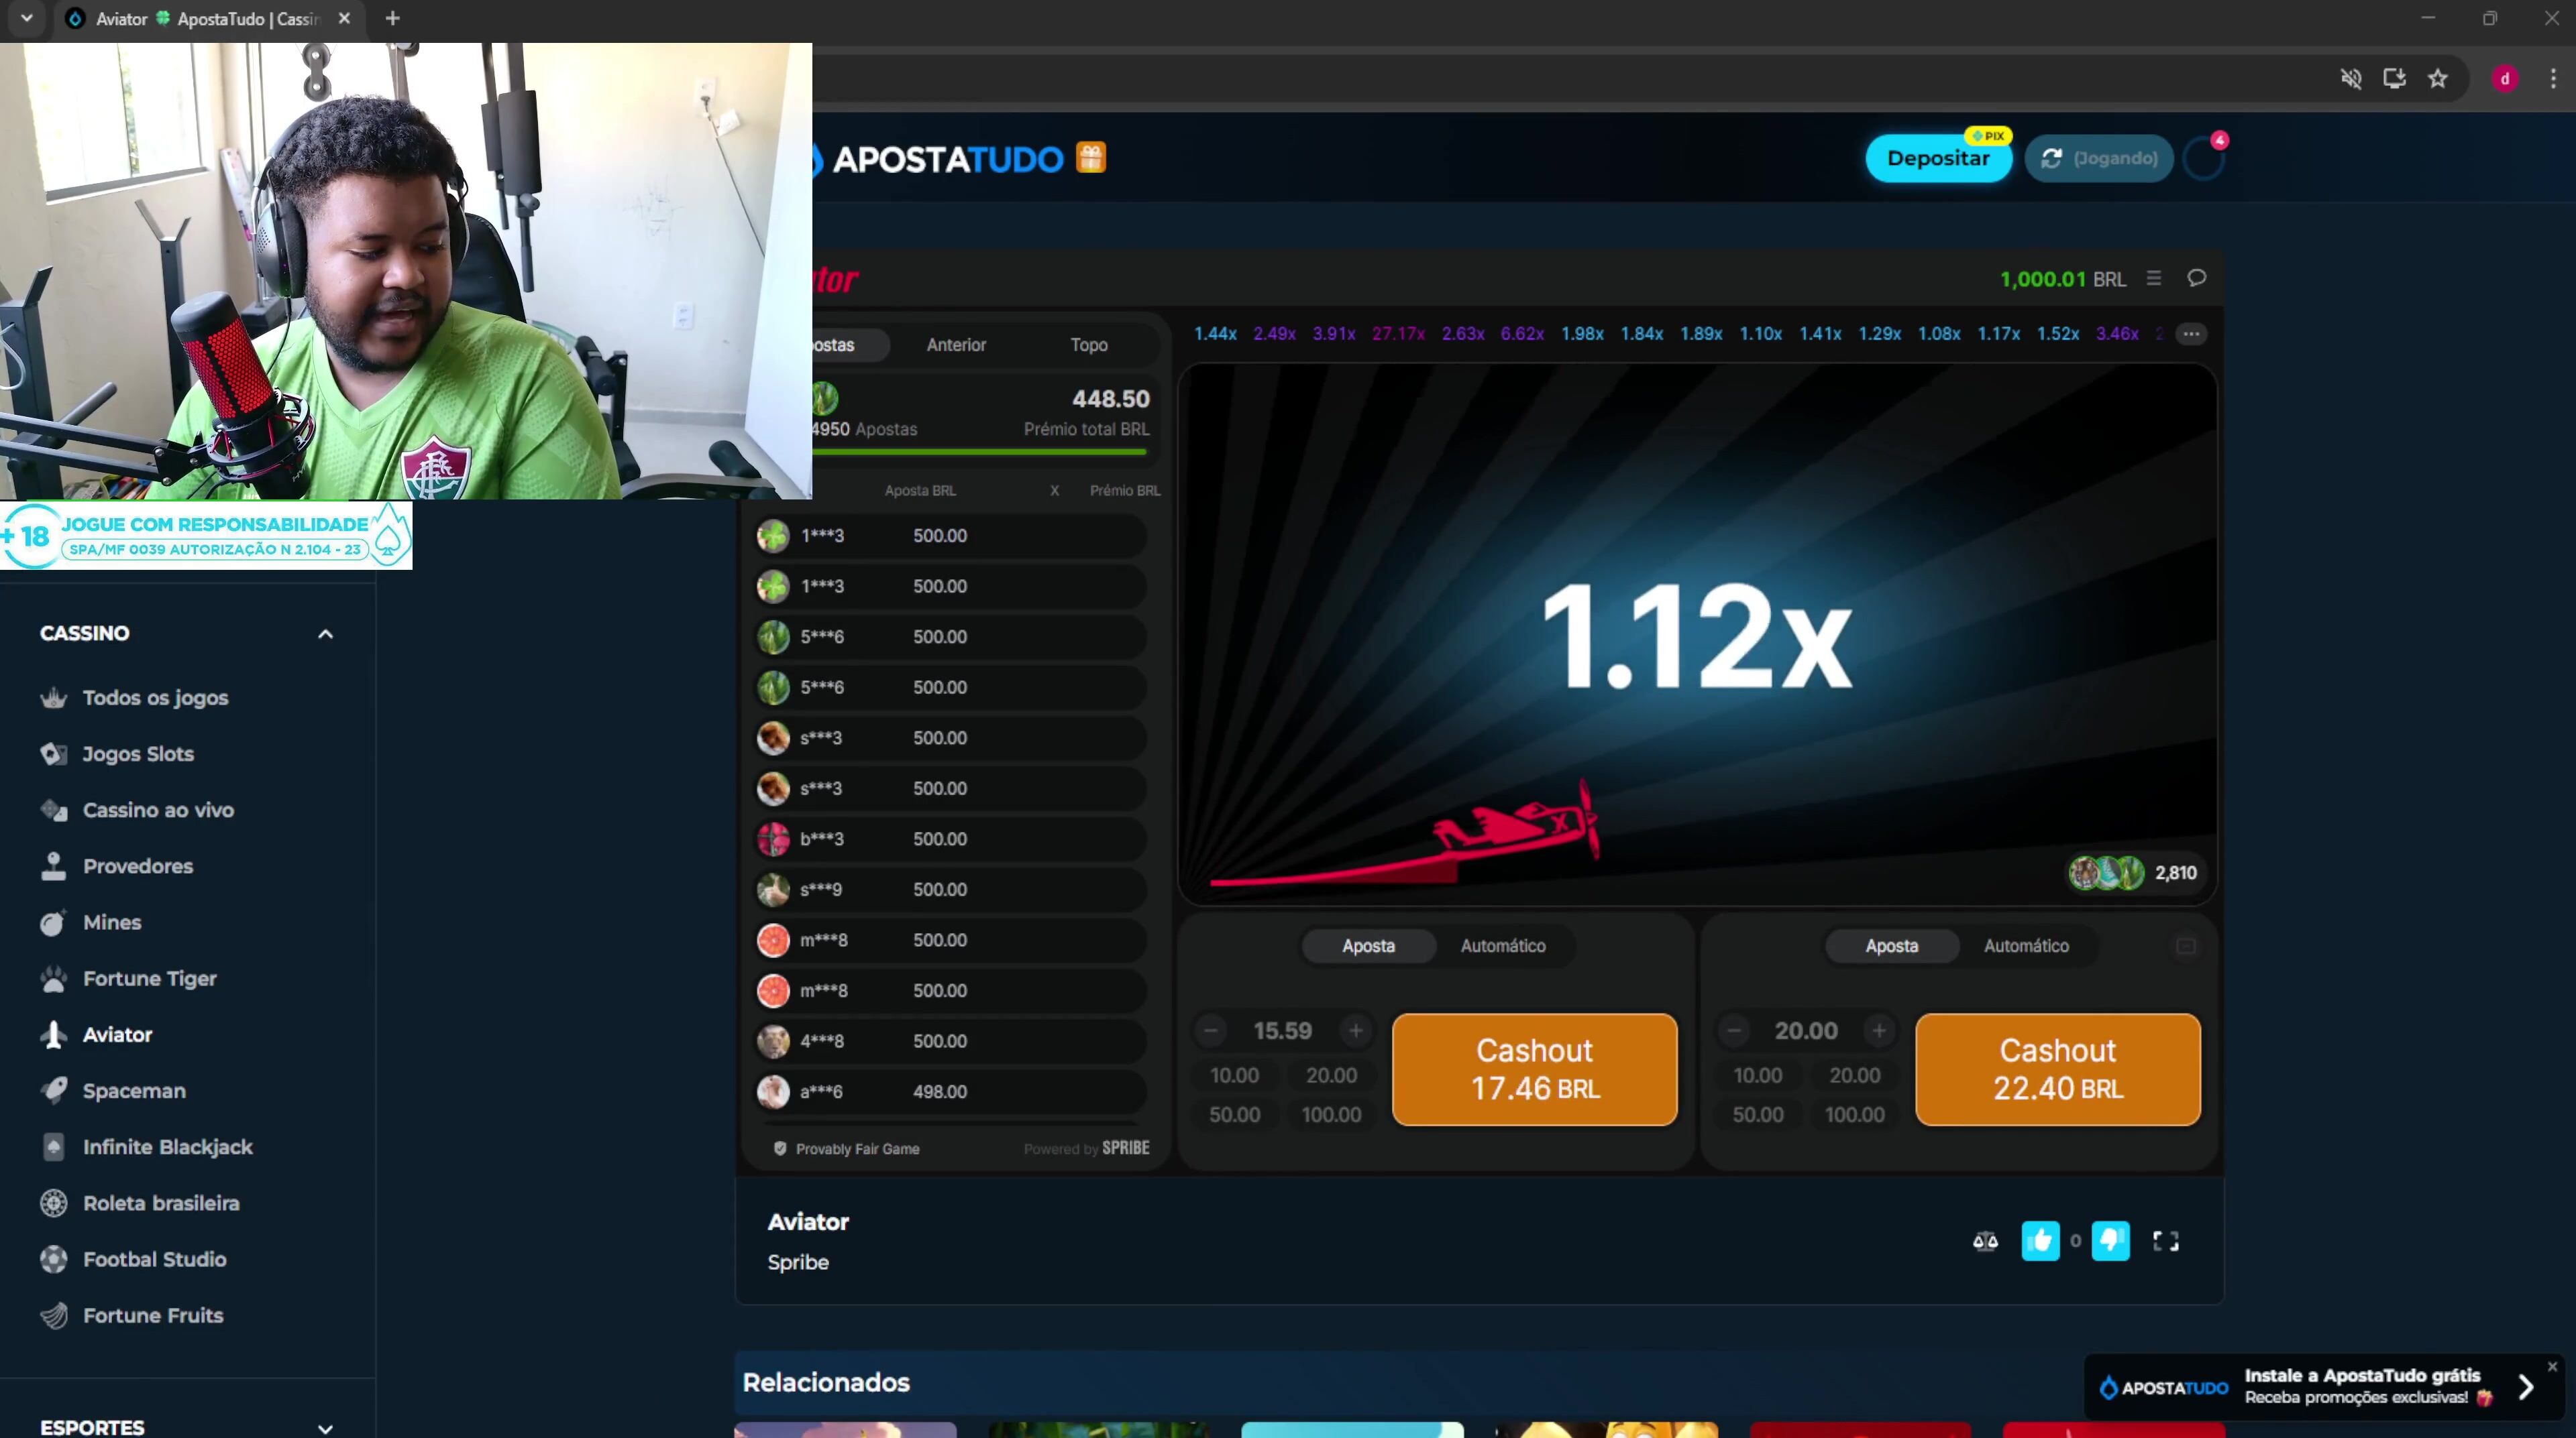The height and width of the screenshot is (1438, 2576).
Task: Open the Instale a ApostaTudo grátis banner arrow
Action: (x=2525, y=1387)
